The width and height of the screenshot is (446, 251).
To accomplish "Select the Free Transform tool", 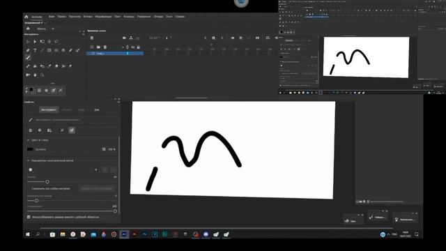I will click(42, 42).
